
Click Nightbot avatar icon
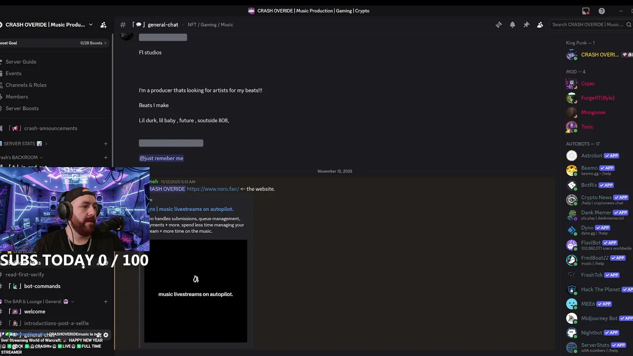(x=572, y=333)
